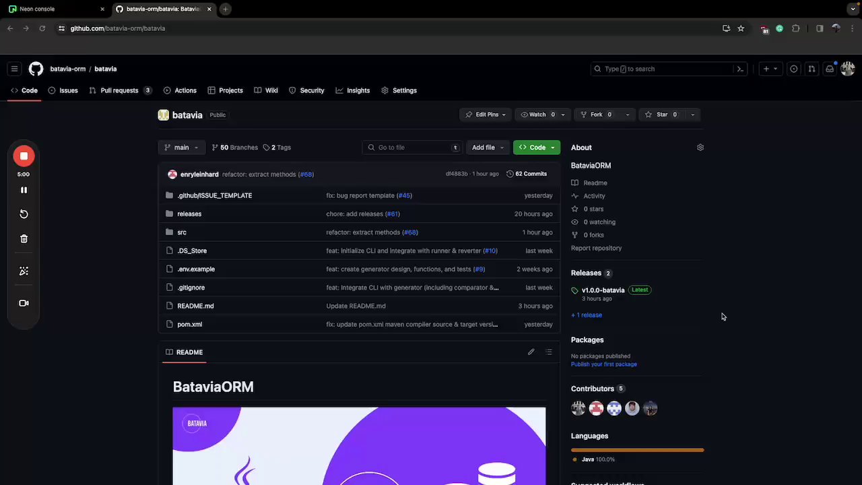Focus the Type / to search box
This screenshot has width=862, height=485.
tap(668, 69)
